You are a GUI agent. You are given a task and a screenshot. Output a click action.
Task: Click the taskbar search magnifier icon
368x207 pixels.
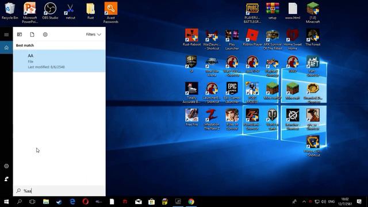(x=20, y=202)
